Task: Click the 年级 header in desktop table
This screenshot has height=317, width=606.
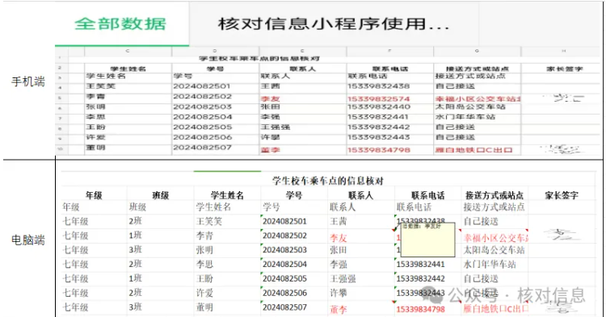Action: (94, 195)
